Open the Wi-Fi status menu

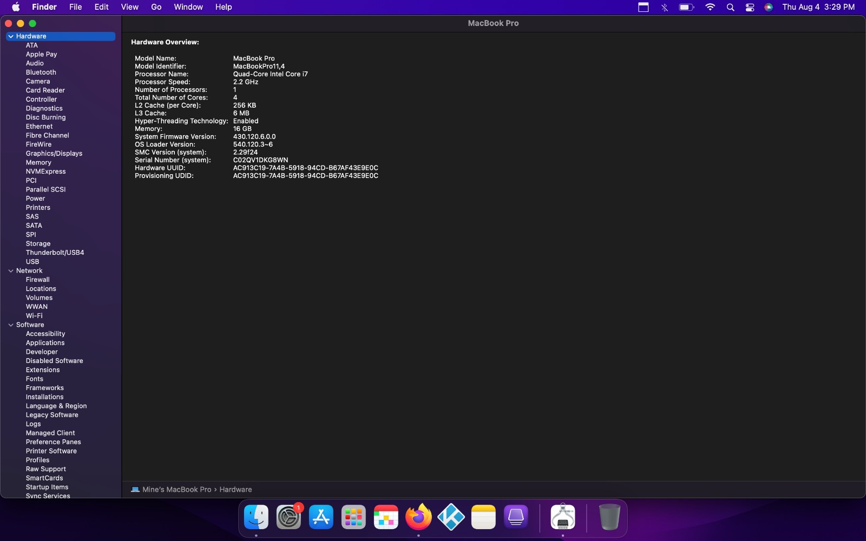tap(710, 7)
